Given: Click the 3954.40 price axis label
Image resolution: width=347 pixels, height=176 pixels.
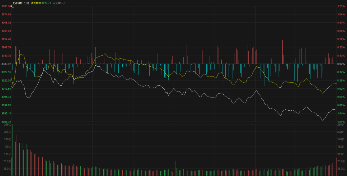Looking at the screenshot, I should click(x=6, y=39).
